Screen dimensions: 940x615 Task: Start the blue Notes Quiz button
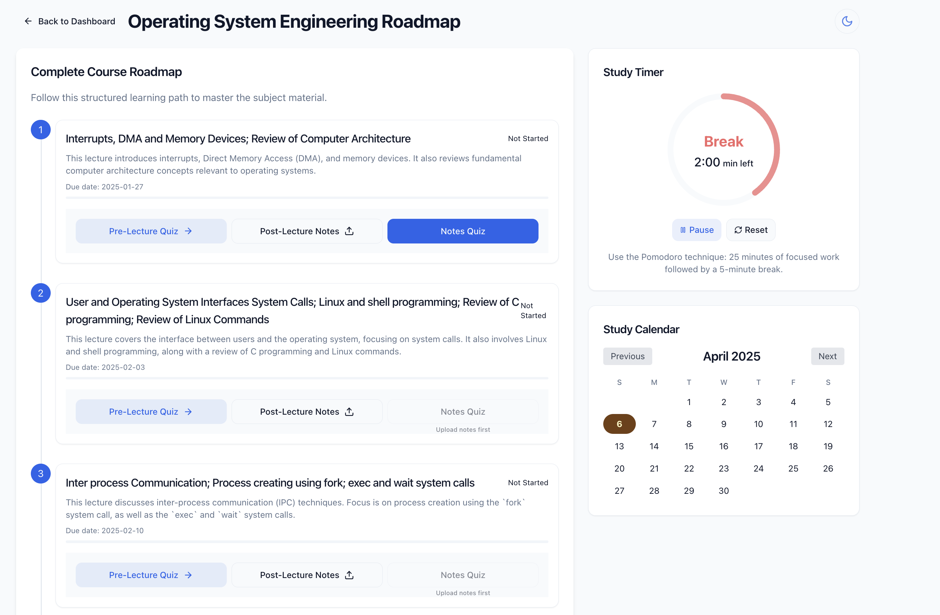click(x=462, y=231)
